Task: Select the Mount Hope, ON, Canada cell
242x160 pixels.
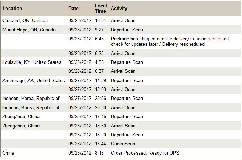Action: point(29,30)
